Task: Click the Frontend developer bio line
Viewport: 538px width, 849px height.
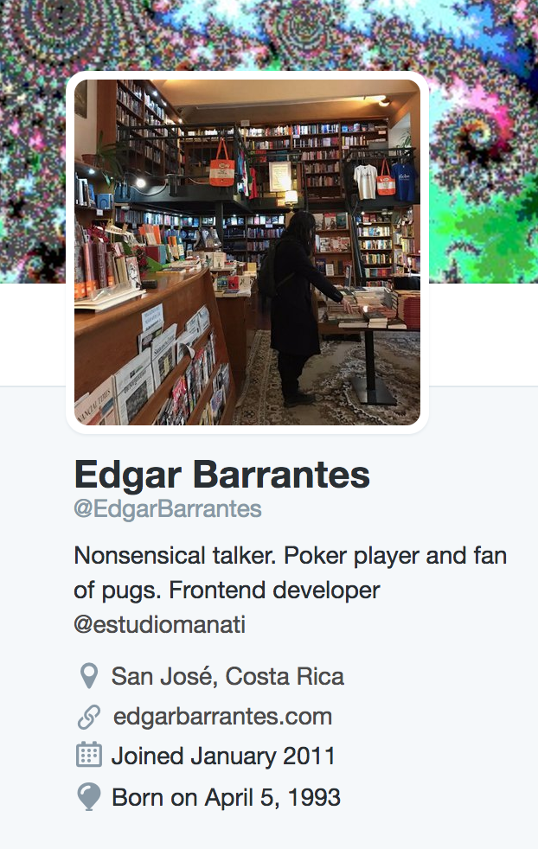Action: [274, 590]
